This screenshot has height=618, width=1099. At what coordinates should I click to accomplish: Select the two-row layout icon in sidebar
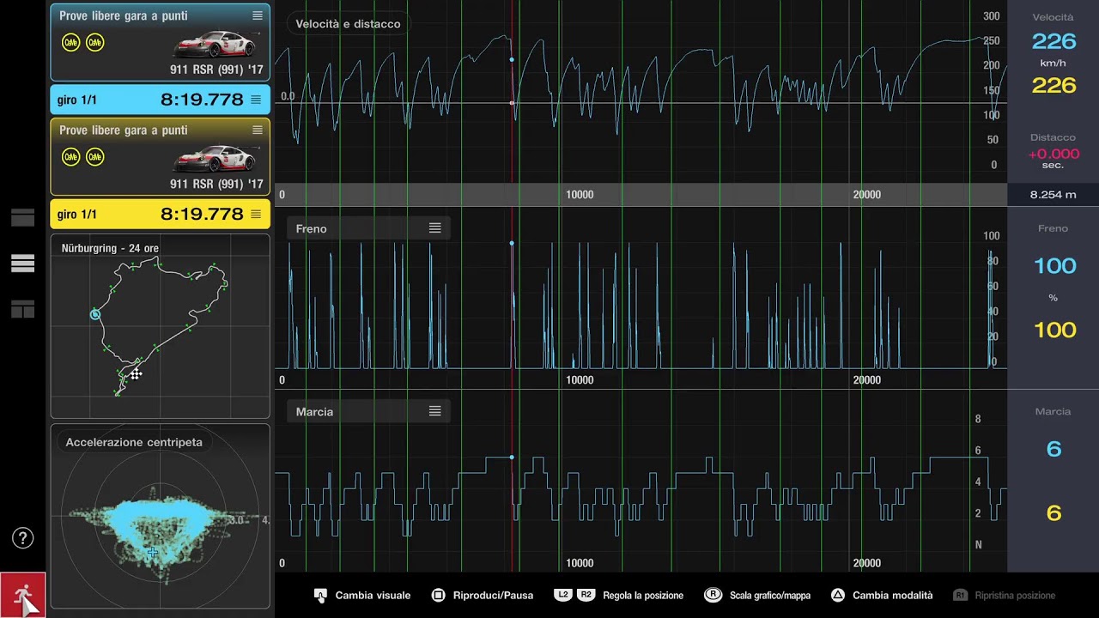23,218
